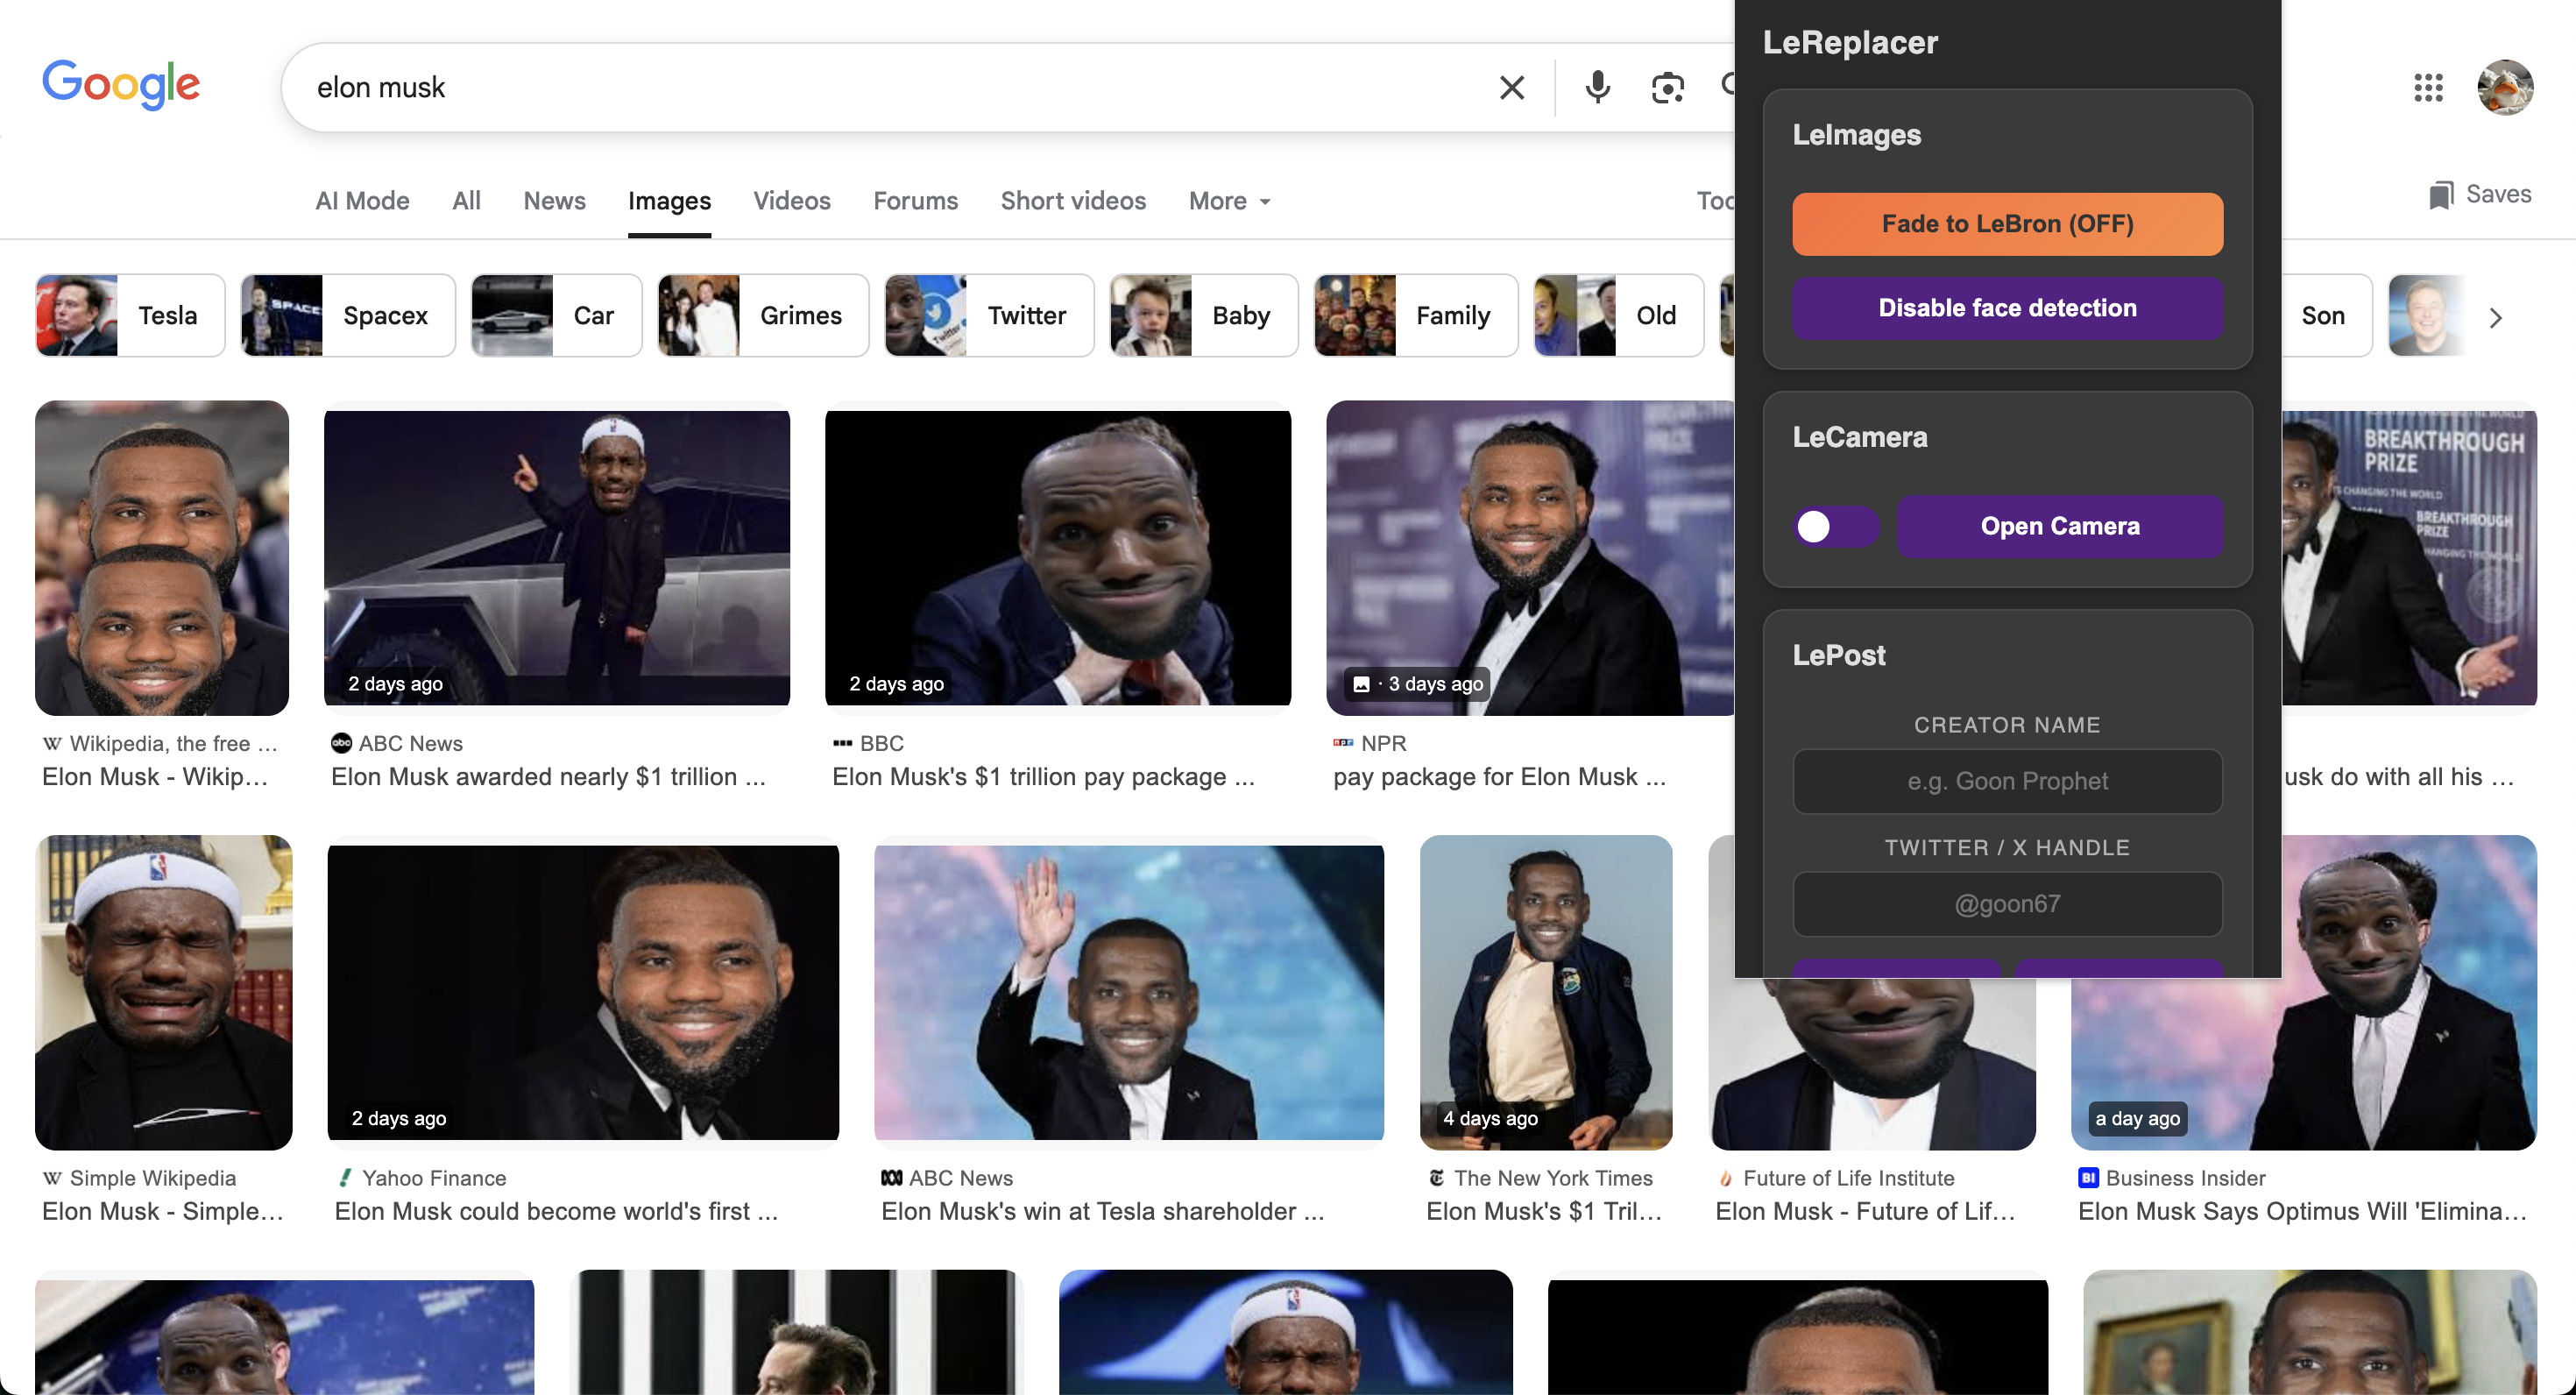
Task: Click the Open Camera button
Action: pyautogui.click(x=2059, y=526)
